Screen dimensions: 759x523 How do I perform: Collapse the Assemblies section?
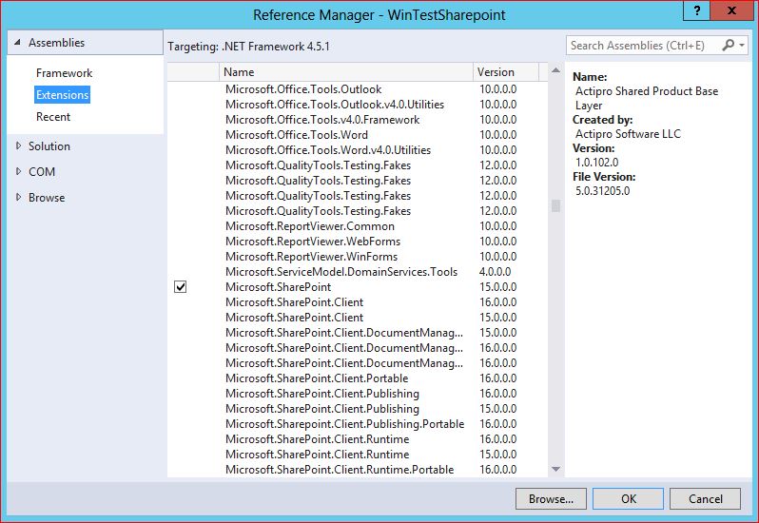[x=17, y=43]
